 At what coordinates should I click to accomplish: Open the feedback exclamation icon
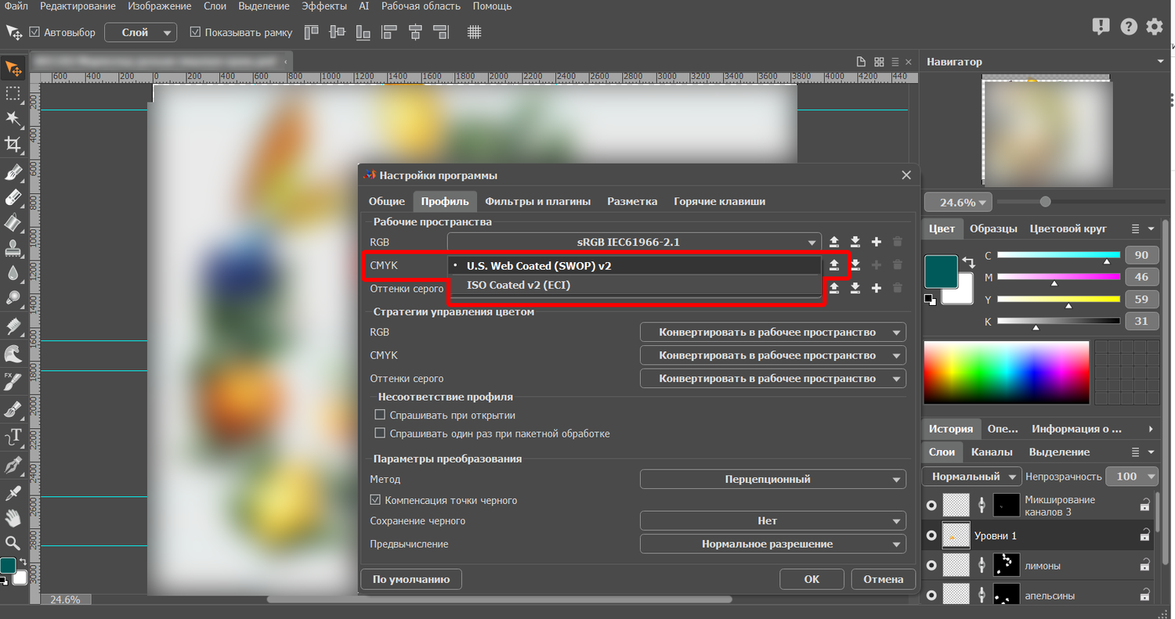(x=1101, y=27)
